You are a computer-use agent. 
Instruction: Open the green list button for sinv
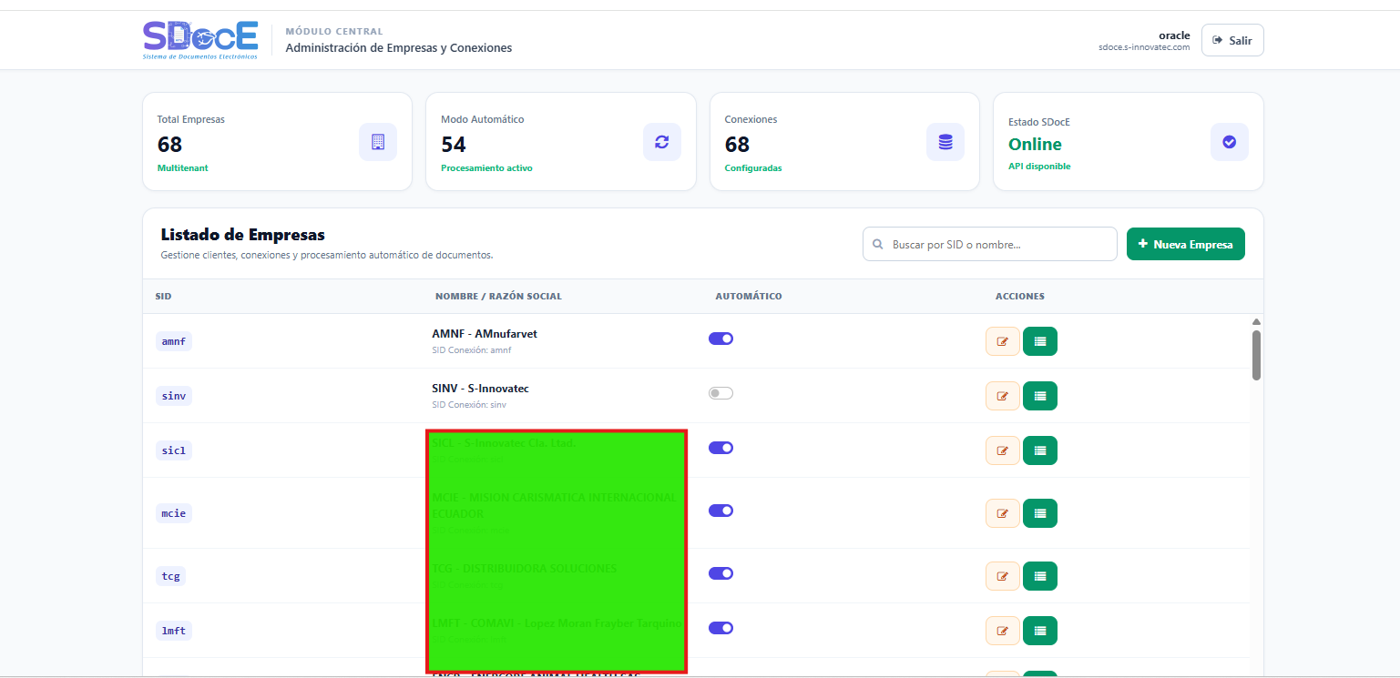pos(1040,396)
